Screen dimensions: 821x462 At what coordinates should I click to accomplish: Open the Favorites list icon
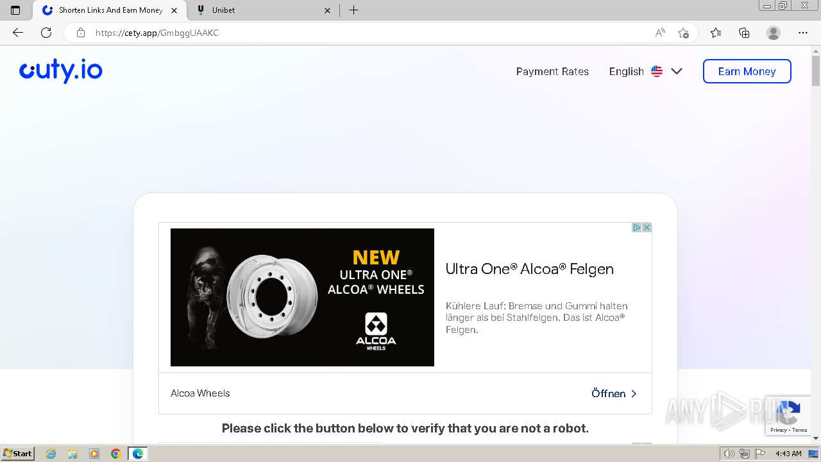click(716, 33)
